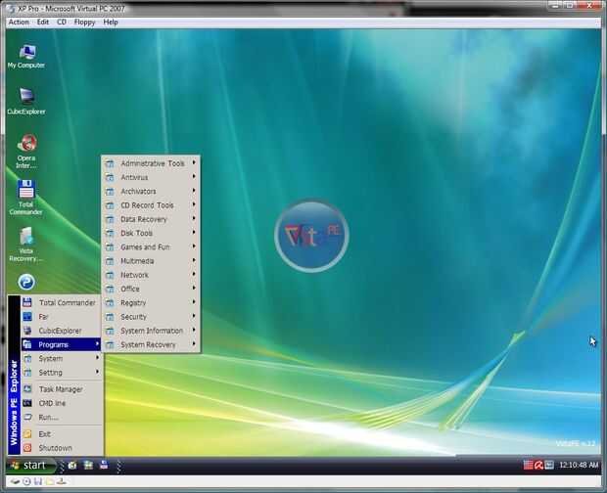This screenshot has width=607, height=493.
Task: Click red antivirus icon in system tray
Action: pos(538,466)
